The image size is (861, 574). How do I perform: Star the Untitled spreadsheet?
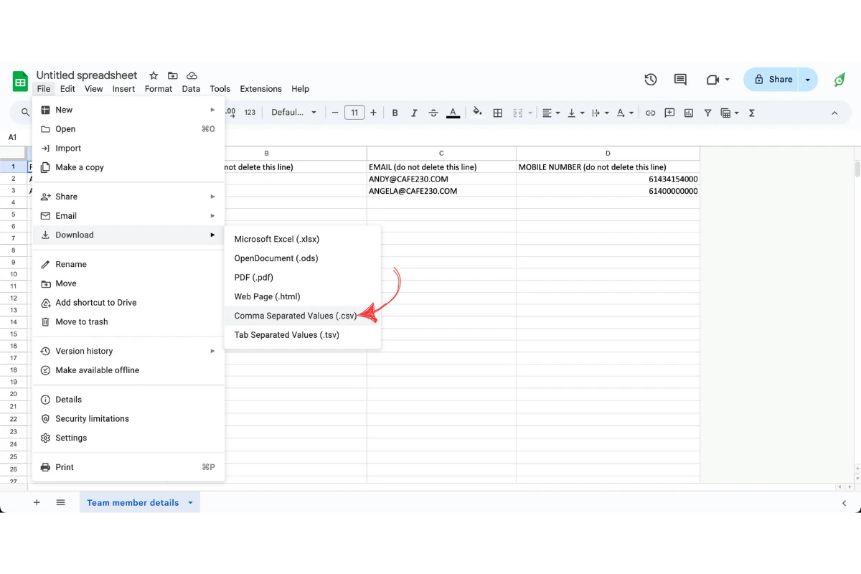(154, 75)
